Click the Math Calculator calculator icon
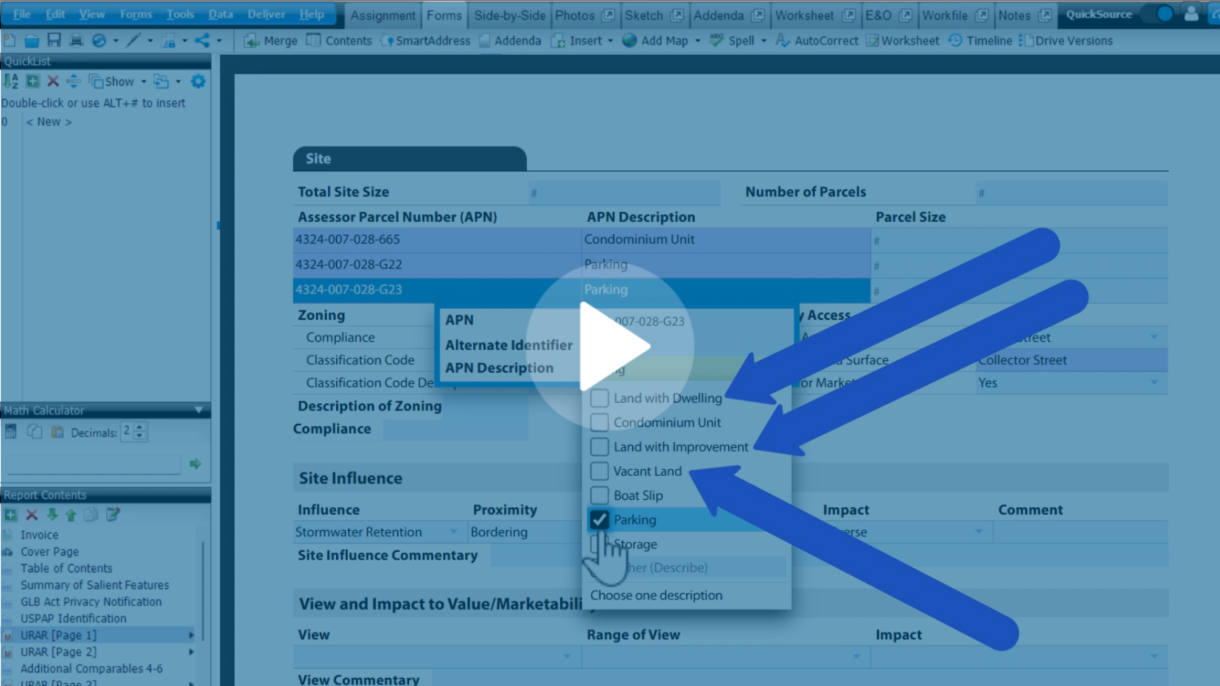Screen dimensions: 1220x686 (11, 432)
